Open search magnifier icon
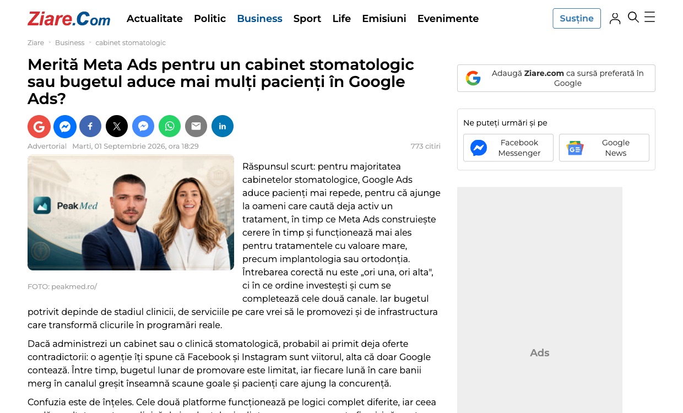The width and height of the screenshot is (683, 413). pos(633,18)
